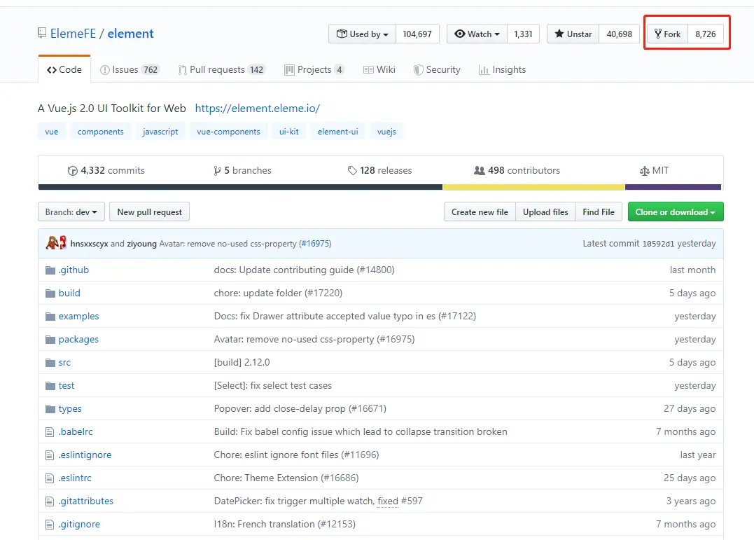The image size is (754, 540).
Task: Open the #16975 pull request link in commit header
Action: pyautogui.click(x=316, y=244)
